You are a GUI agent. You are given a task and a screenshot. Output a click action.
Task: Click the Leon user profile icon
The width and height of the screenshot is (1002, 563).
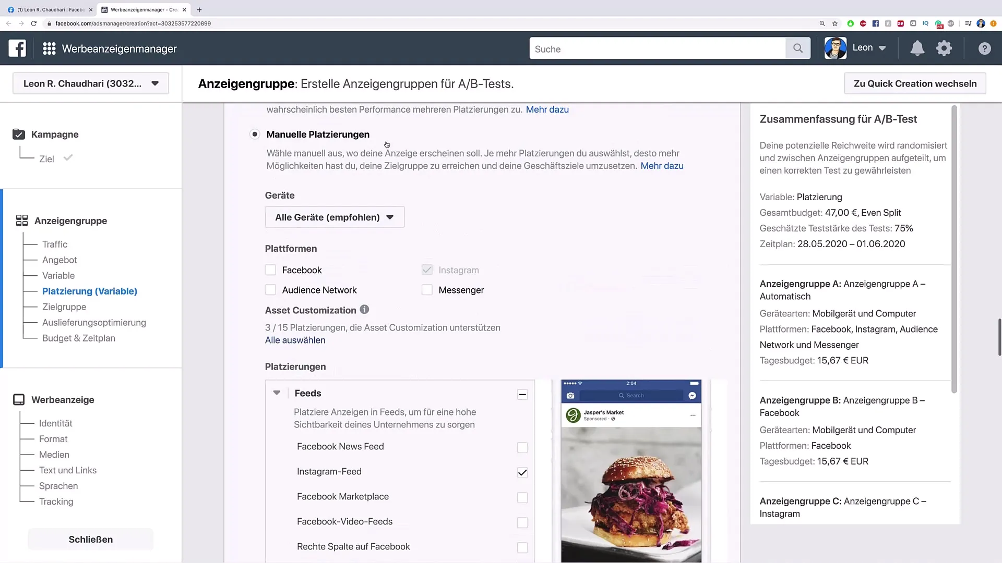click(x=835, y=48)
